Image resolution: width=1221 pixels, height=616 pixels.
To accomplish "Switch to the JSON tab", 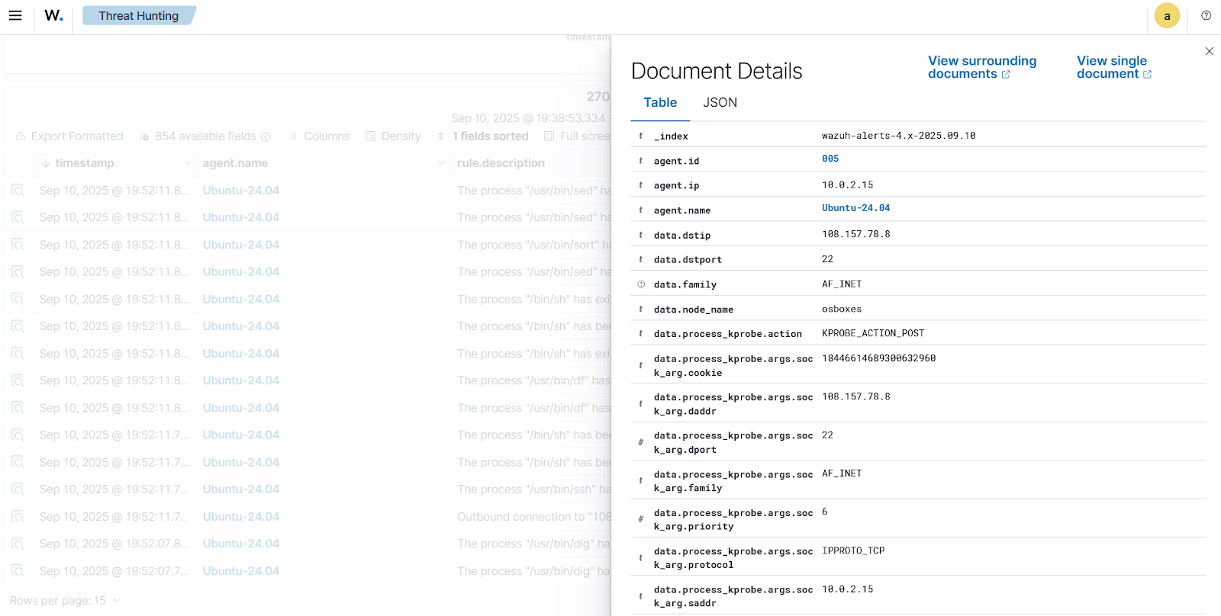I will tap(720, 103).
